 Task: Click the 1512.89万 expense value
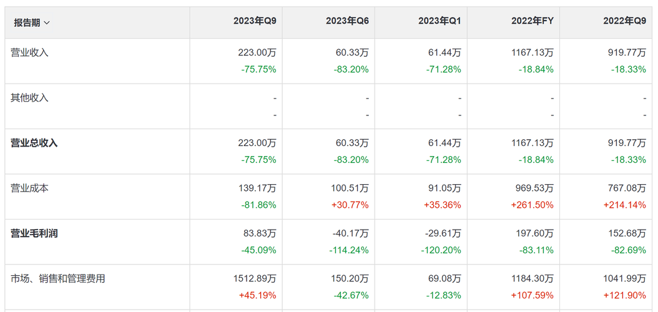pos(255,279)
